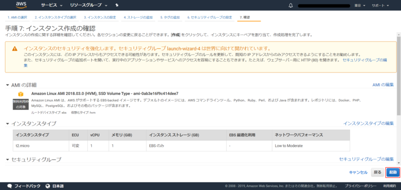Click the 日本語 language selector
This screenshot has height=190, width=401.
coord(58,186)
